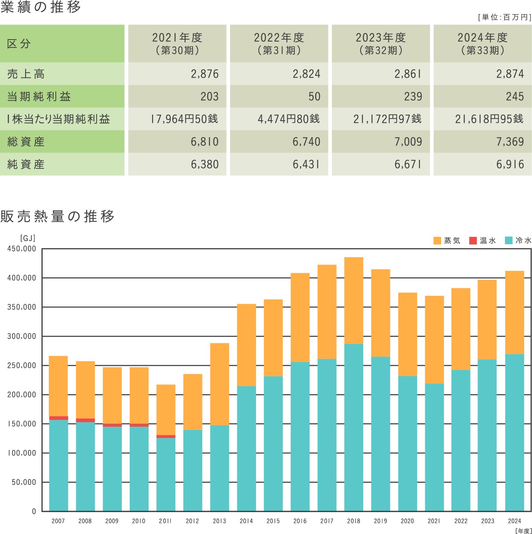Click the red hot water segment in the 2007 bar
The image size is (532, 534).
(x=58, y=418)
